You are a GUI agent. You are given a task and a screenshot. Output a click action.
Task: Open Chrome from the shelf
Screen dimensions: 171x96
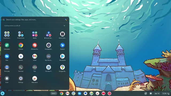click(61, 93)
